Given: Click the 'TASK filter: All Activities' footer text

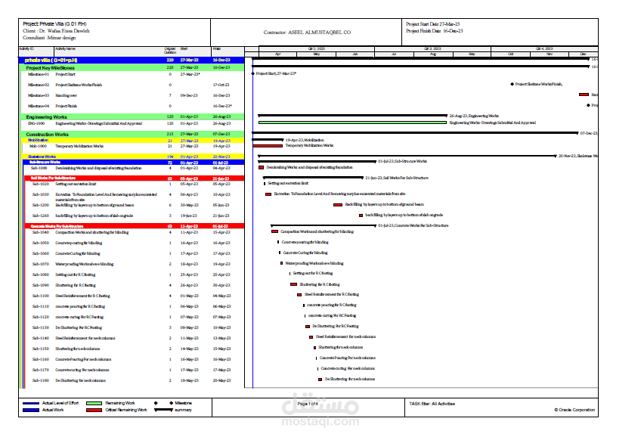Looking at the screenshot, I should [x=432, y=404].
